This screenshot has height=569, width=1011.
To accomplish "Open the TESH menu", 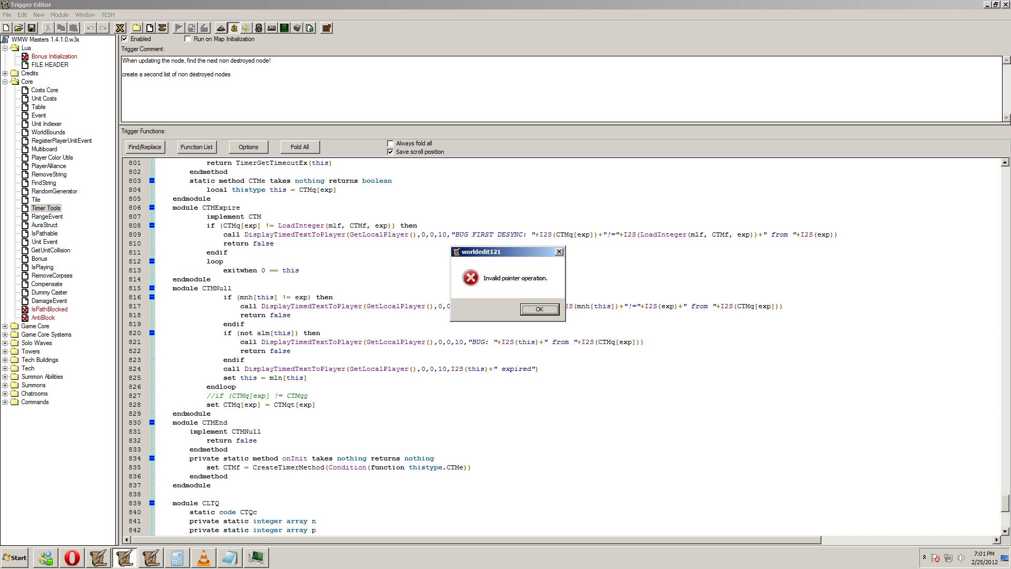I will coord(108,15).
